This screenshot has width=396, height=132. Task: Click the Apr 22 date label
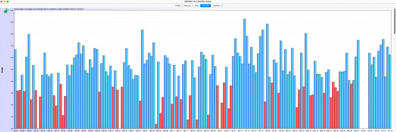pos(267,131)
